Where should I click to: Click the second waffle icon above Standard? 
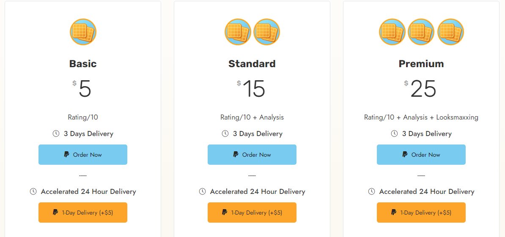267,32
